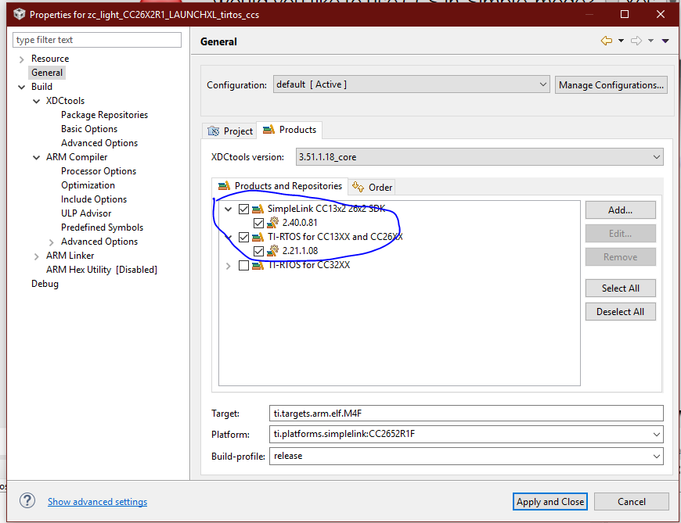
Task: Open the dialog view menu triangle
Action: pyautogui.click(x=665, y=41)
